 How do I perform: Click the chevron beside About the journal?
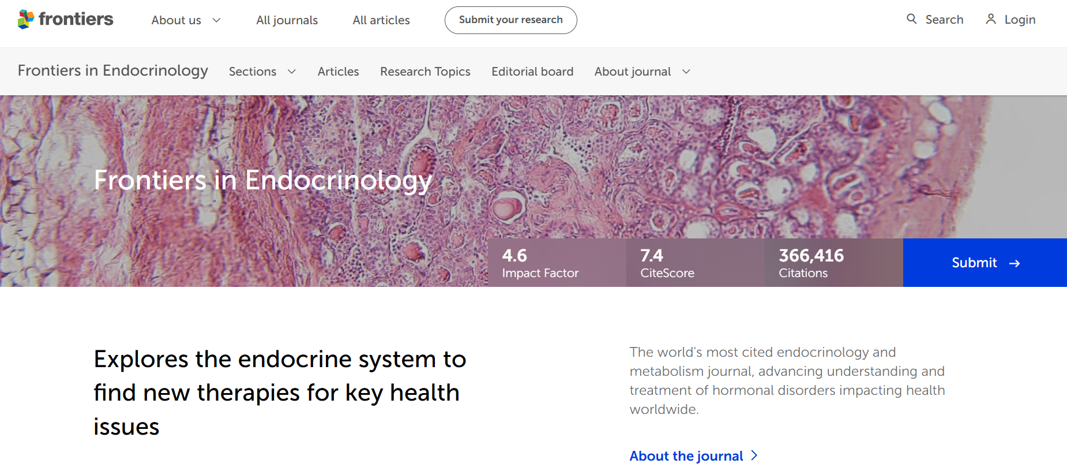coord(754,455)
